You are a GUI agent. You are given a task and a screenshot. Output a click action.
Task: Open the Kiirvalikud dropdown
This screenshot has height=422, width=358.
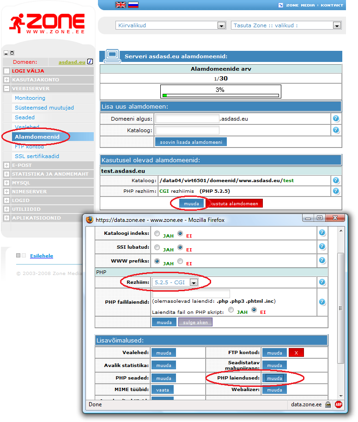[171, 25]
